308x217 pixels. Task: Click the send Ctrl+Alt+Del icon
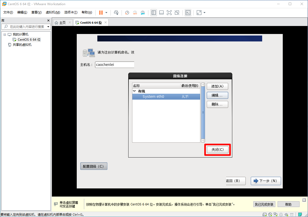click(x=116, y=13)
